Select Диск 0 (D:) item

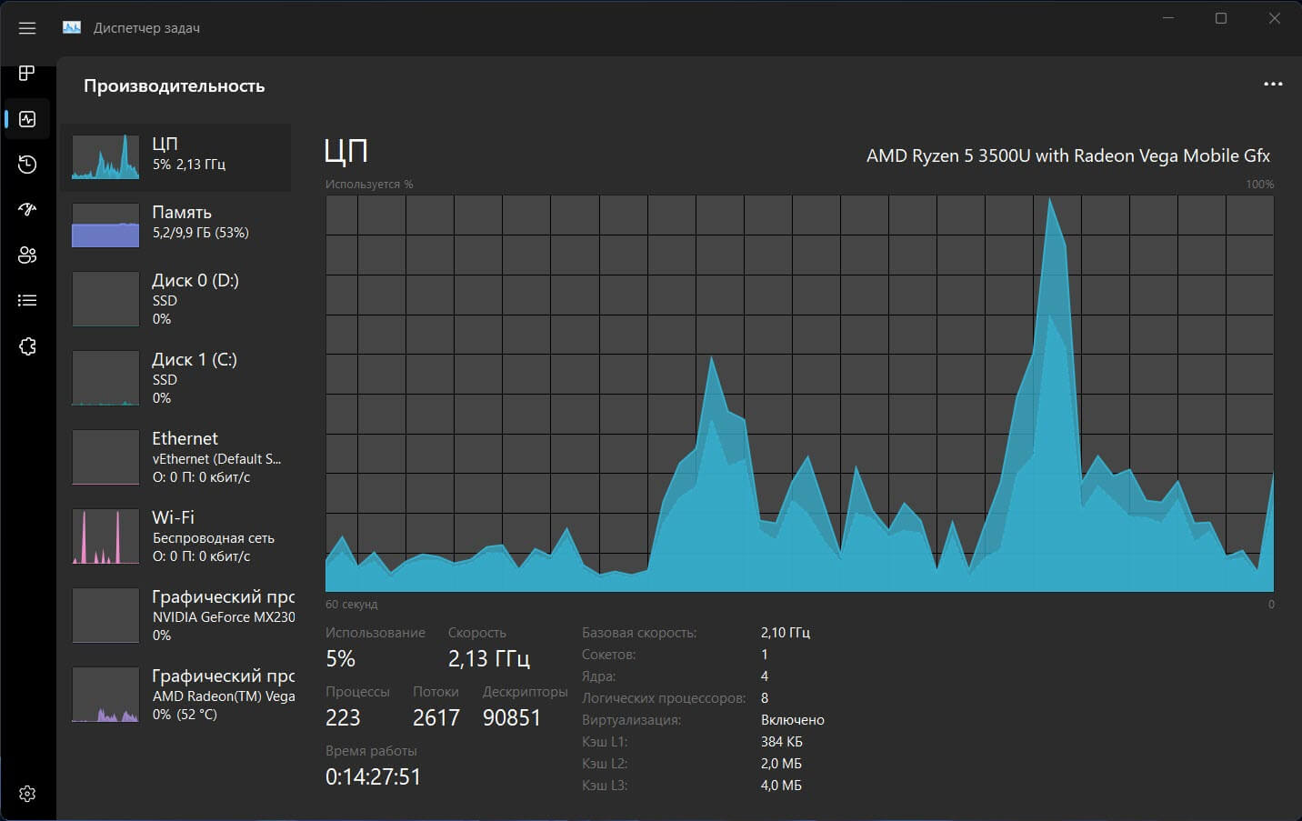point(176,298)
